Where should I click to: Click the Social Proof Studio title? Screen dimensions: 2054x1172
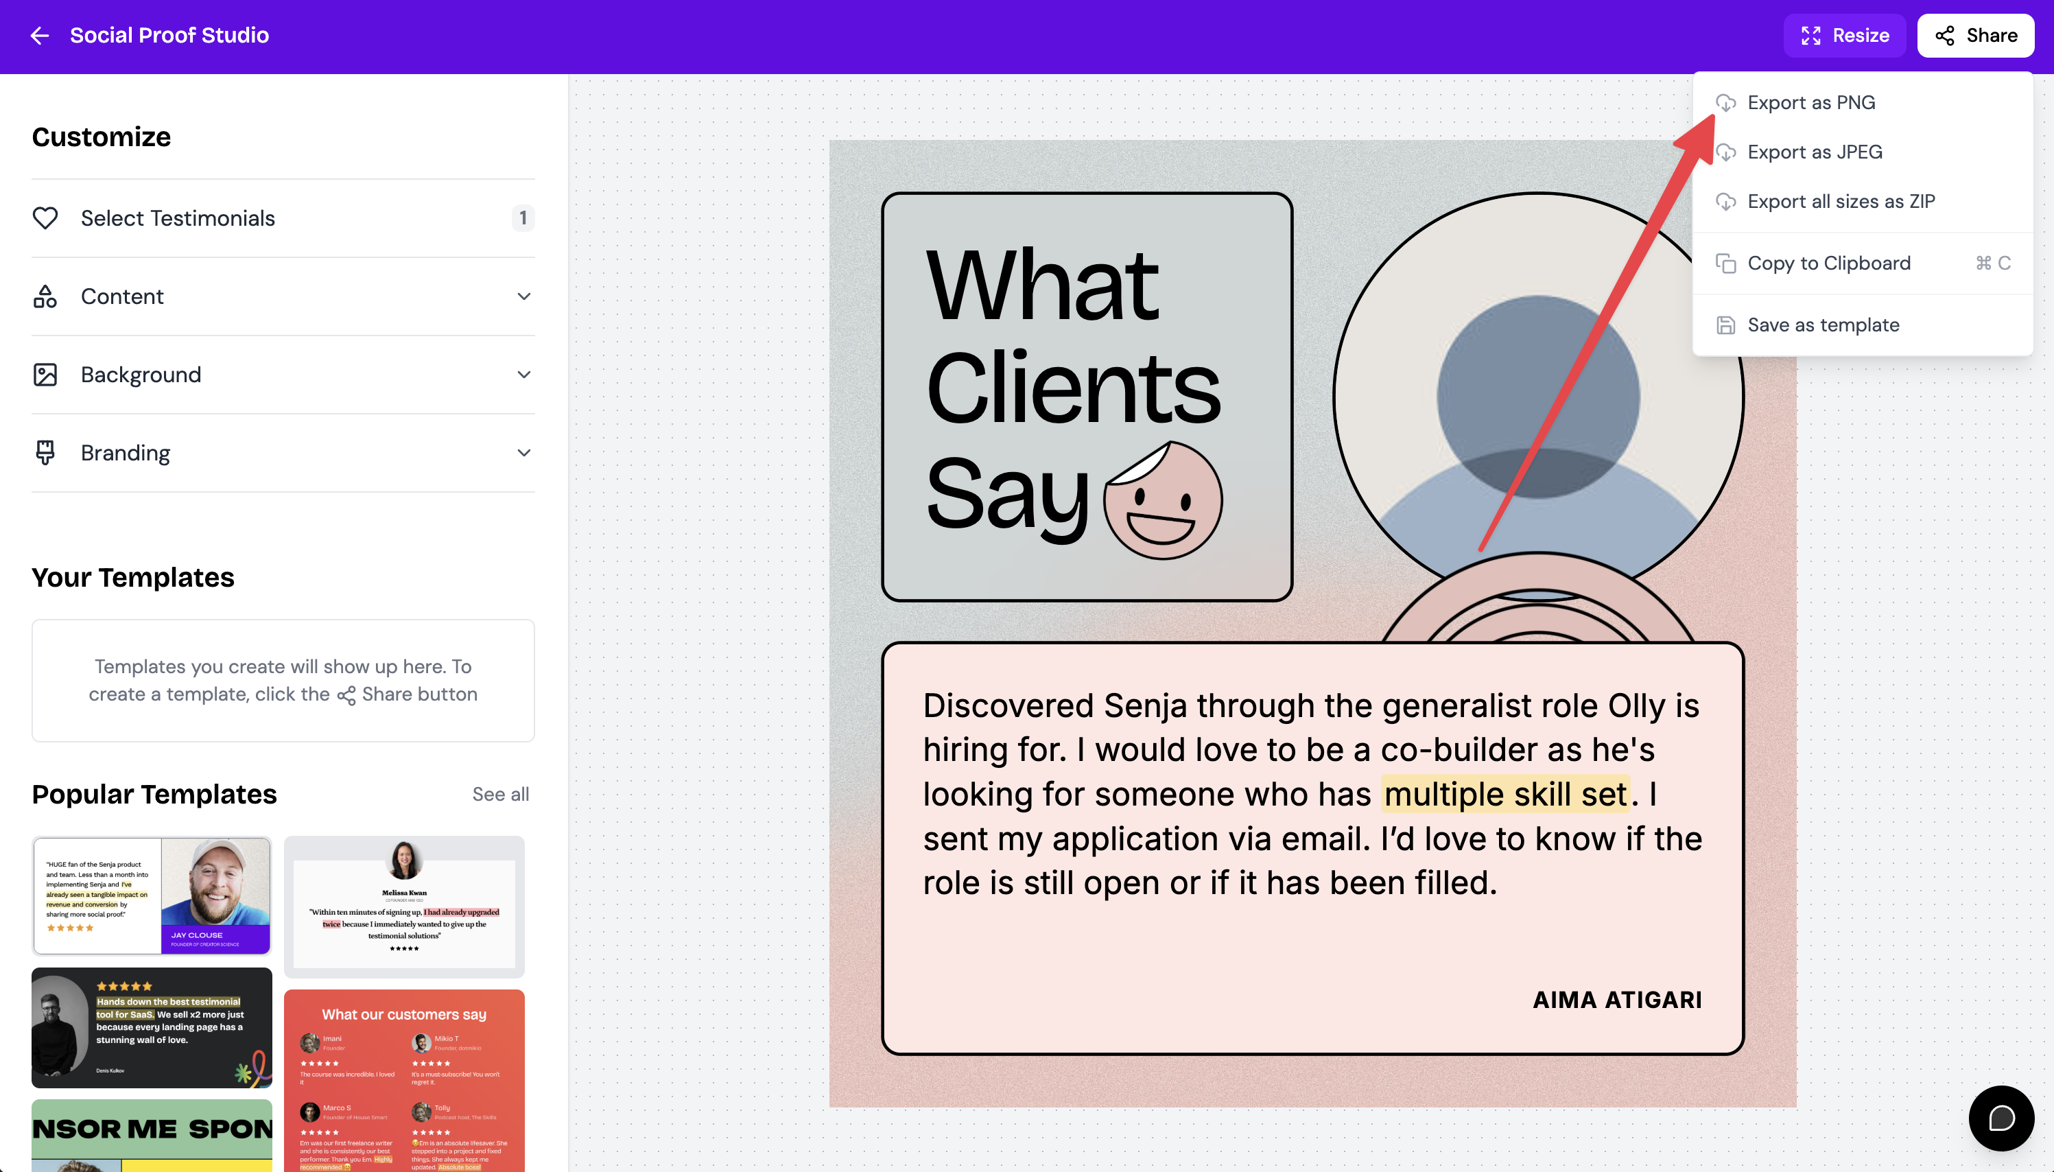point(169,36)
